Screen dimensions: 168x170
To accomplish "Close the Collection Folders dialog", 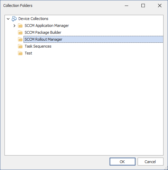I will click(x=160, y=6).
